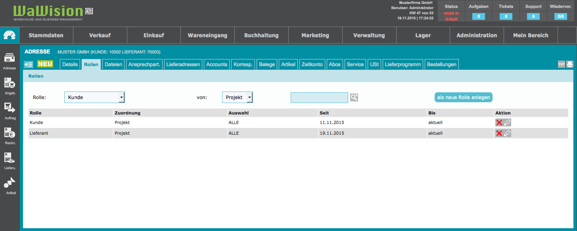Click the search lookup icon beside field
Screen dimensions: 577x231
354,97
